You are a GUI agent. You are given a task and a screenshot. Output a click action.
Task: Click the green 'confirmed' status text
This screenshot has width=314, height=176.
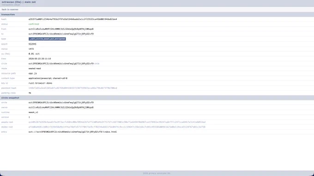tap(34, 24)
